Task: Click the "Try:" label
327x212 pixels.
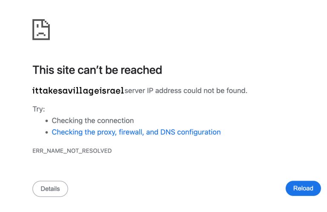Action: pos(39,109)
